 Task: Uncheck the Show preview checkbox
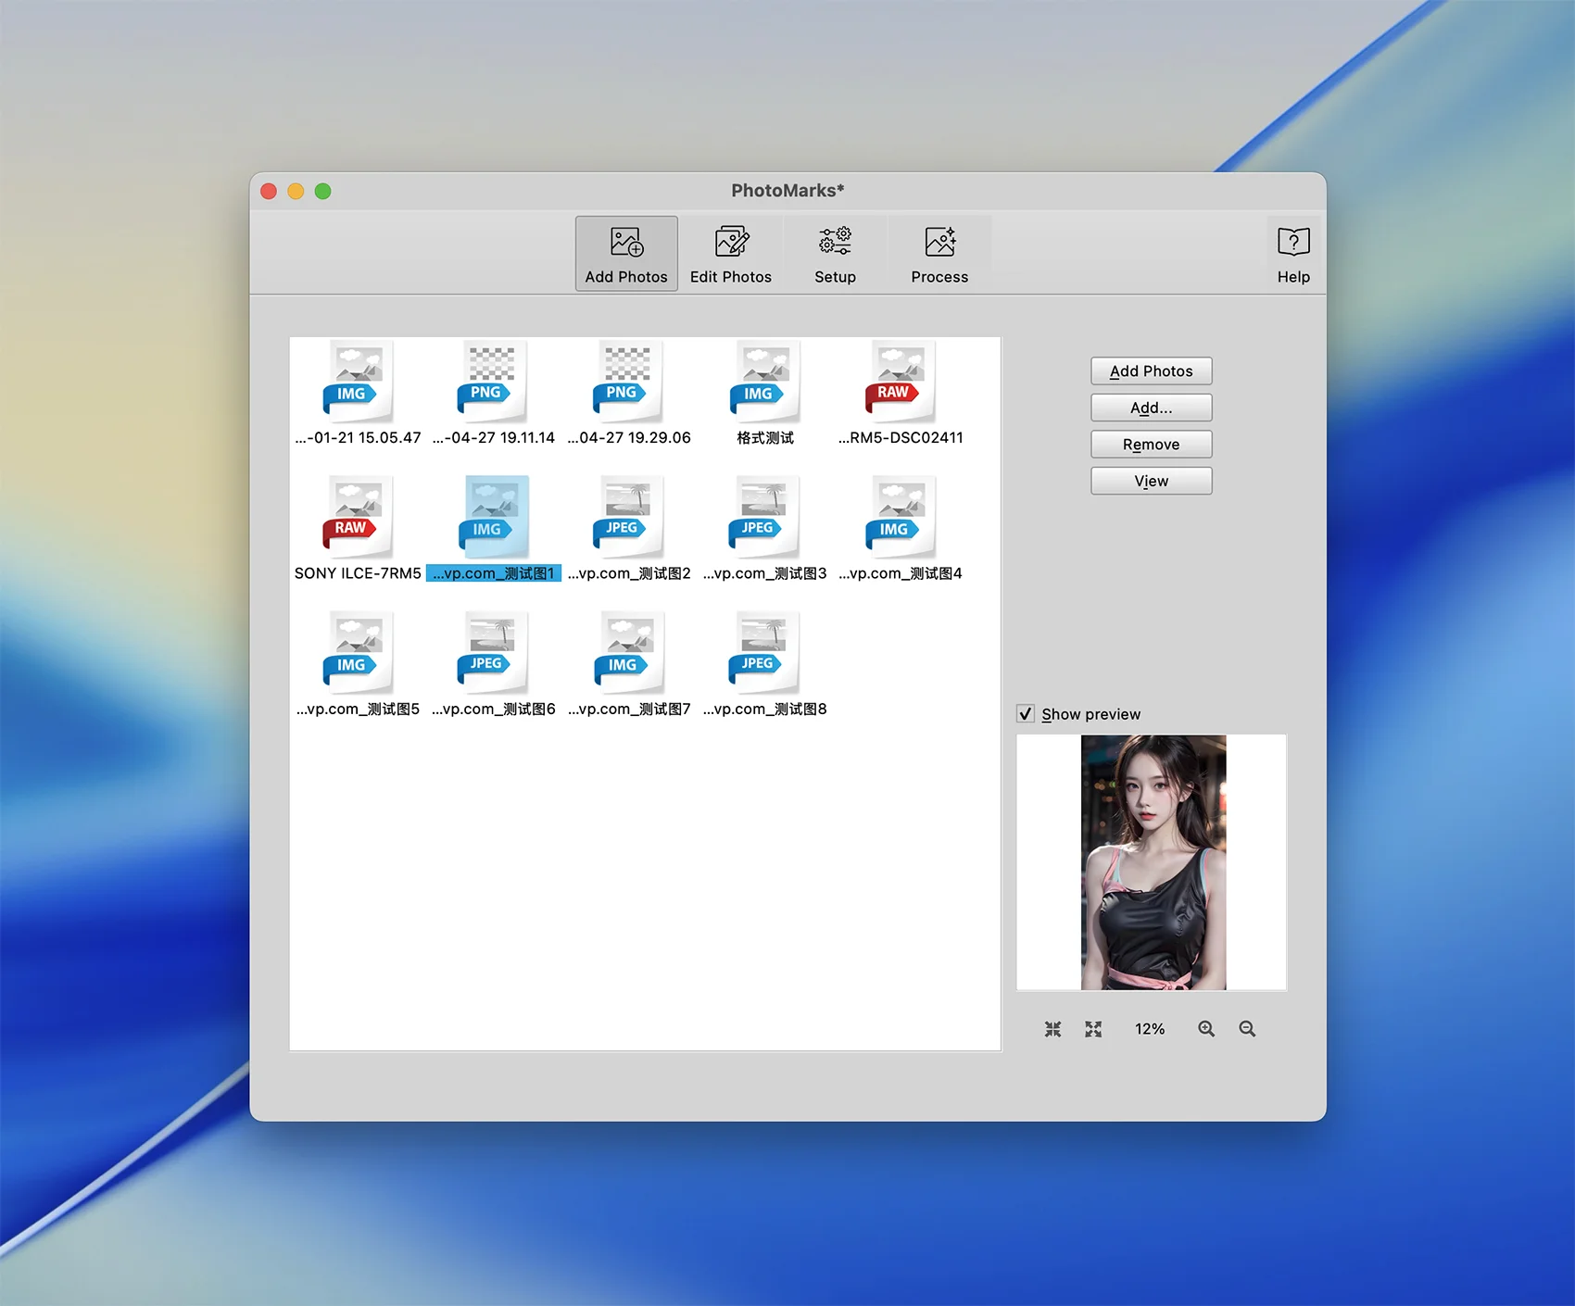[1026, 714]
